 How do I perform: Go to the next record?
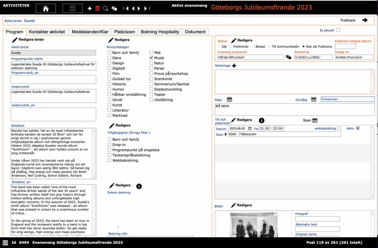coord(139,9)
